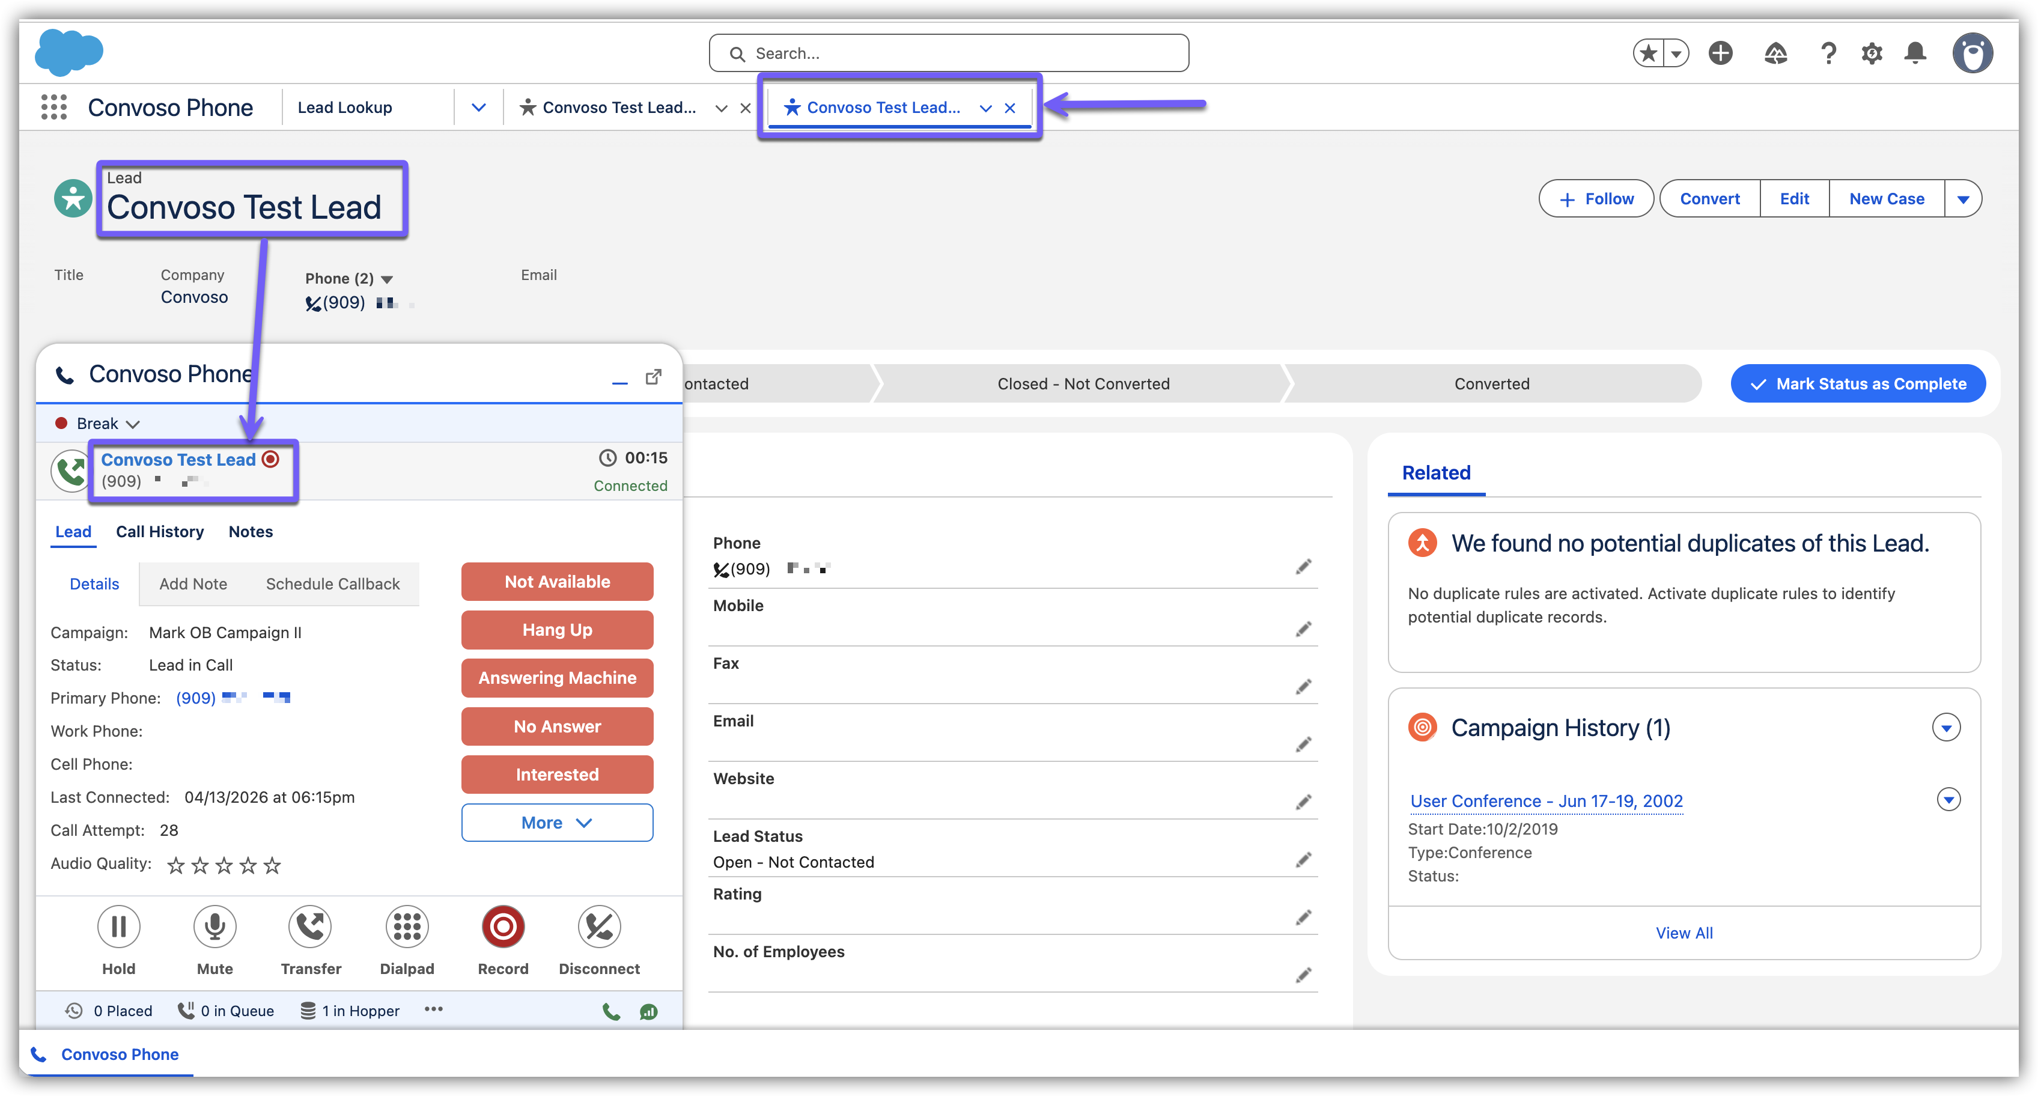Put the call on Hold
The height and width of the screenshot is (1096, 2038).
(x=119, y=927)
